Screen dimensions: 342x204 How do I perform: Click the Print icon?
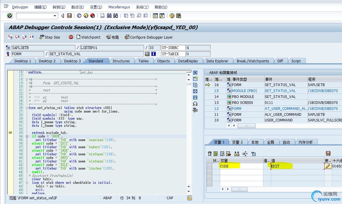pyautogui.click(x=102, y=16)
